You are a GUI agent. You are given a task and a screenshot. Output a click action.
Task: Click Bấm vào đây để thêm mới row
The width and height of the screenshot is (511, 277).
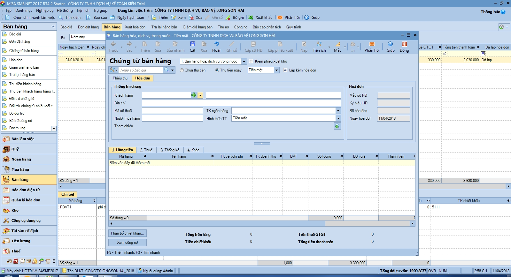pos(262,163)
